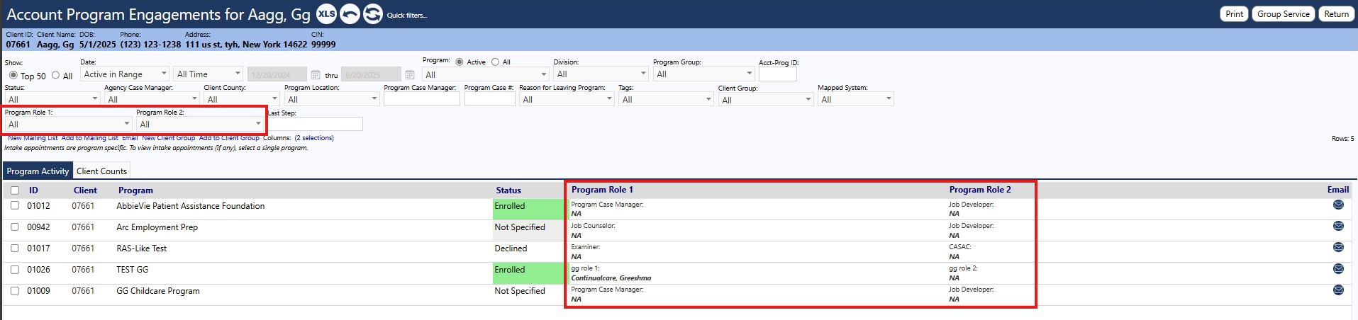Image resolution: width=1358 pixels, height=320 pixels.
Task: Open the Agency Case Manager dropdown
Action: click(152, 99)
